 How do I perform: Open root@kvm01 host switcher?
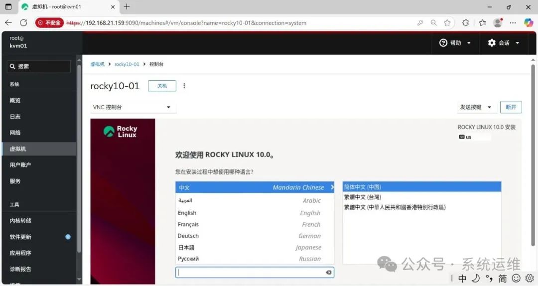[x=18, y=42]
